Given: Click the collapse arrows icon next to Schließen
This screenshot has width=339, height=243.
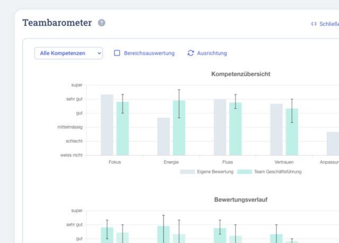Looking at the screenshot, I should [314, 24].
